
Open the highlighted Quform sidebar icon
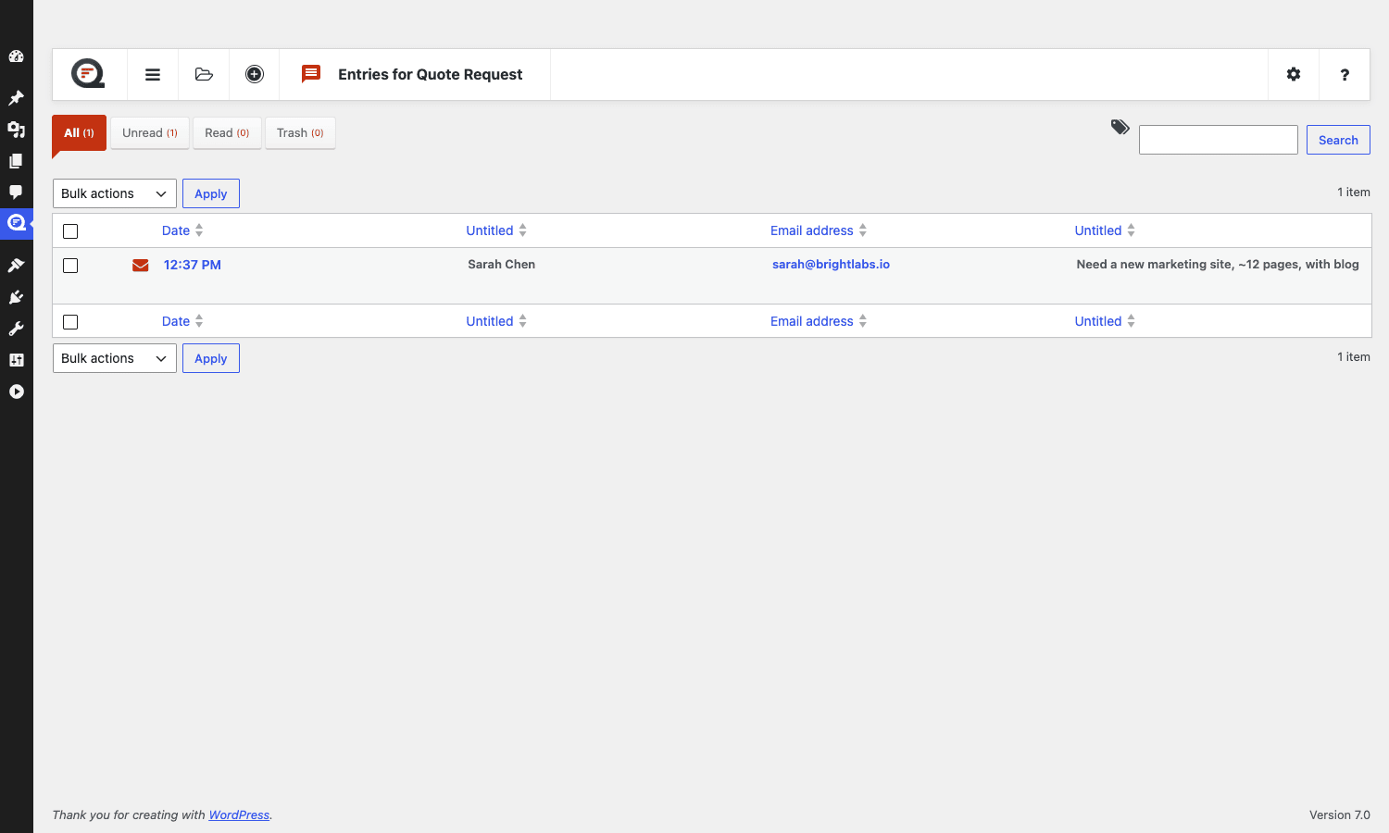coord(16,222)
